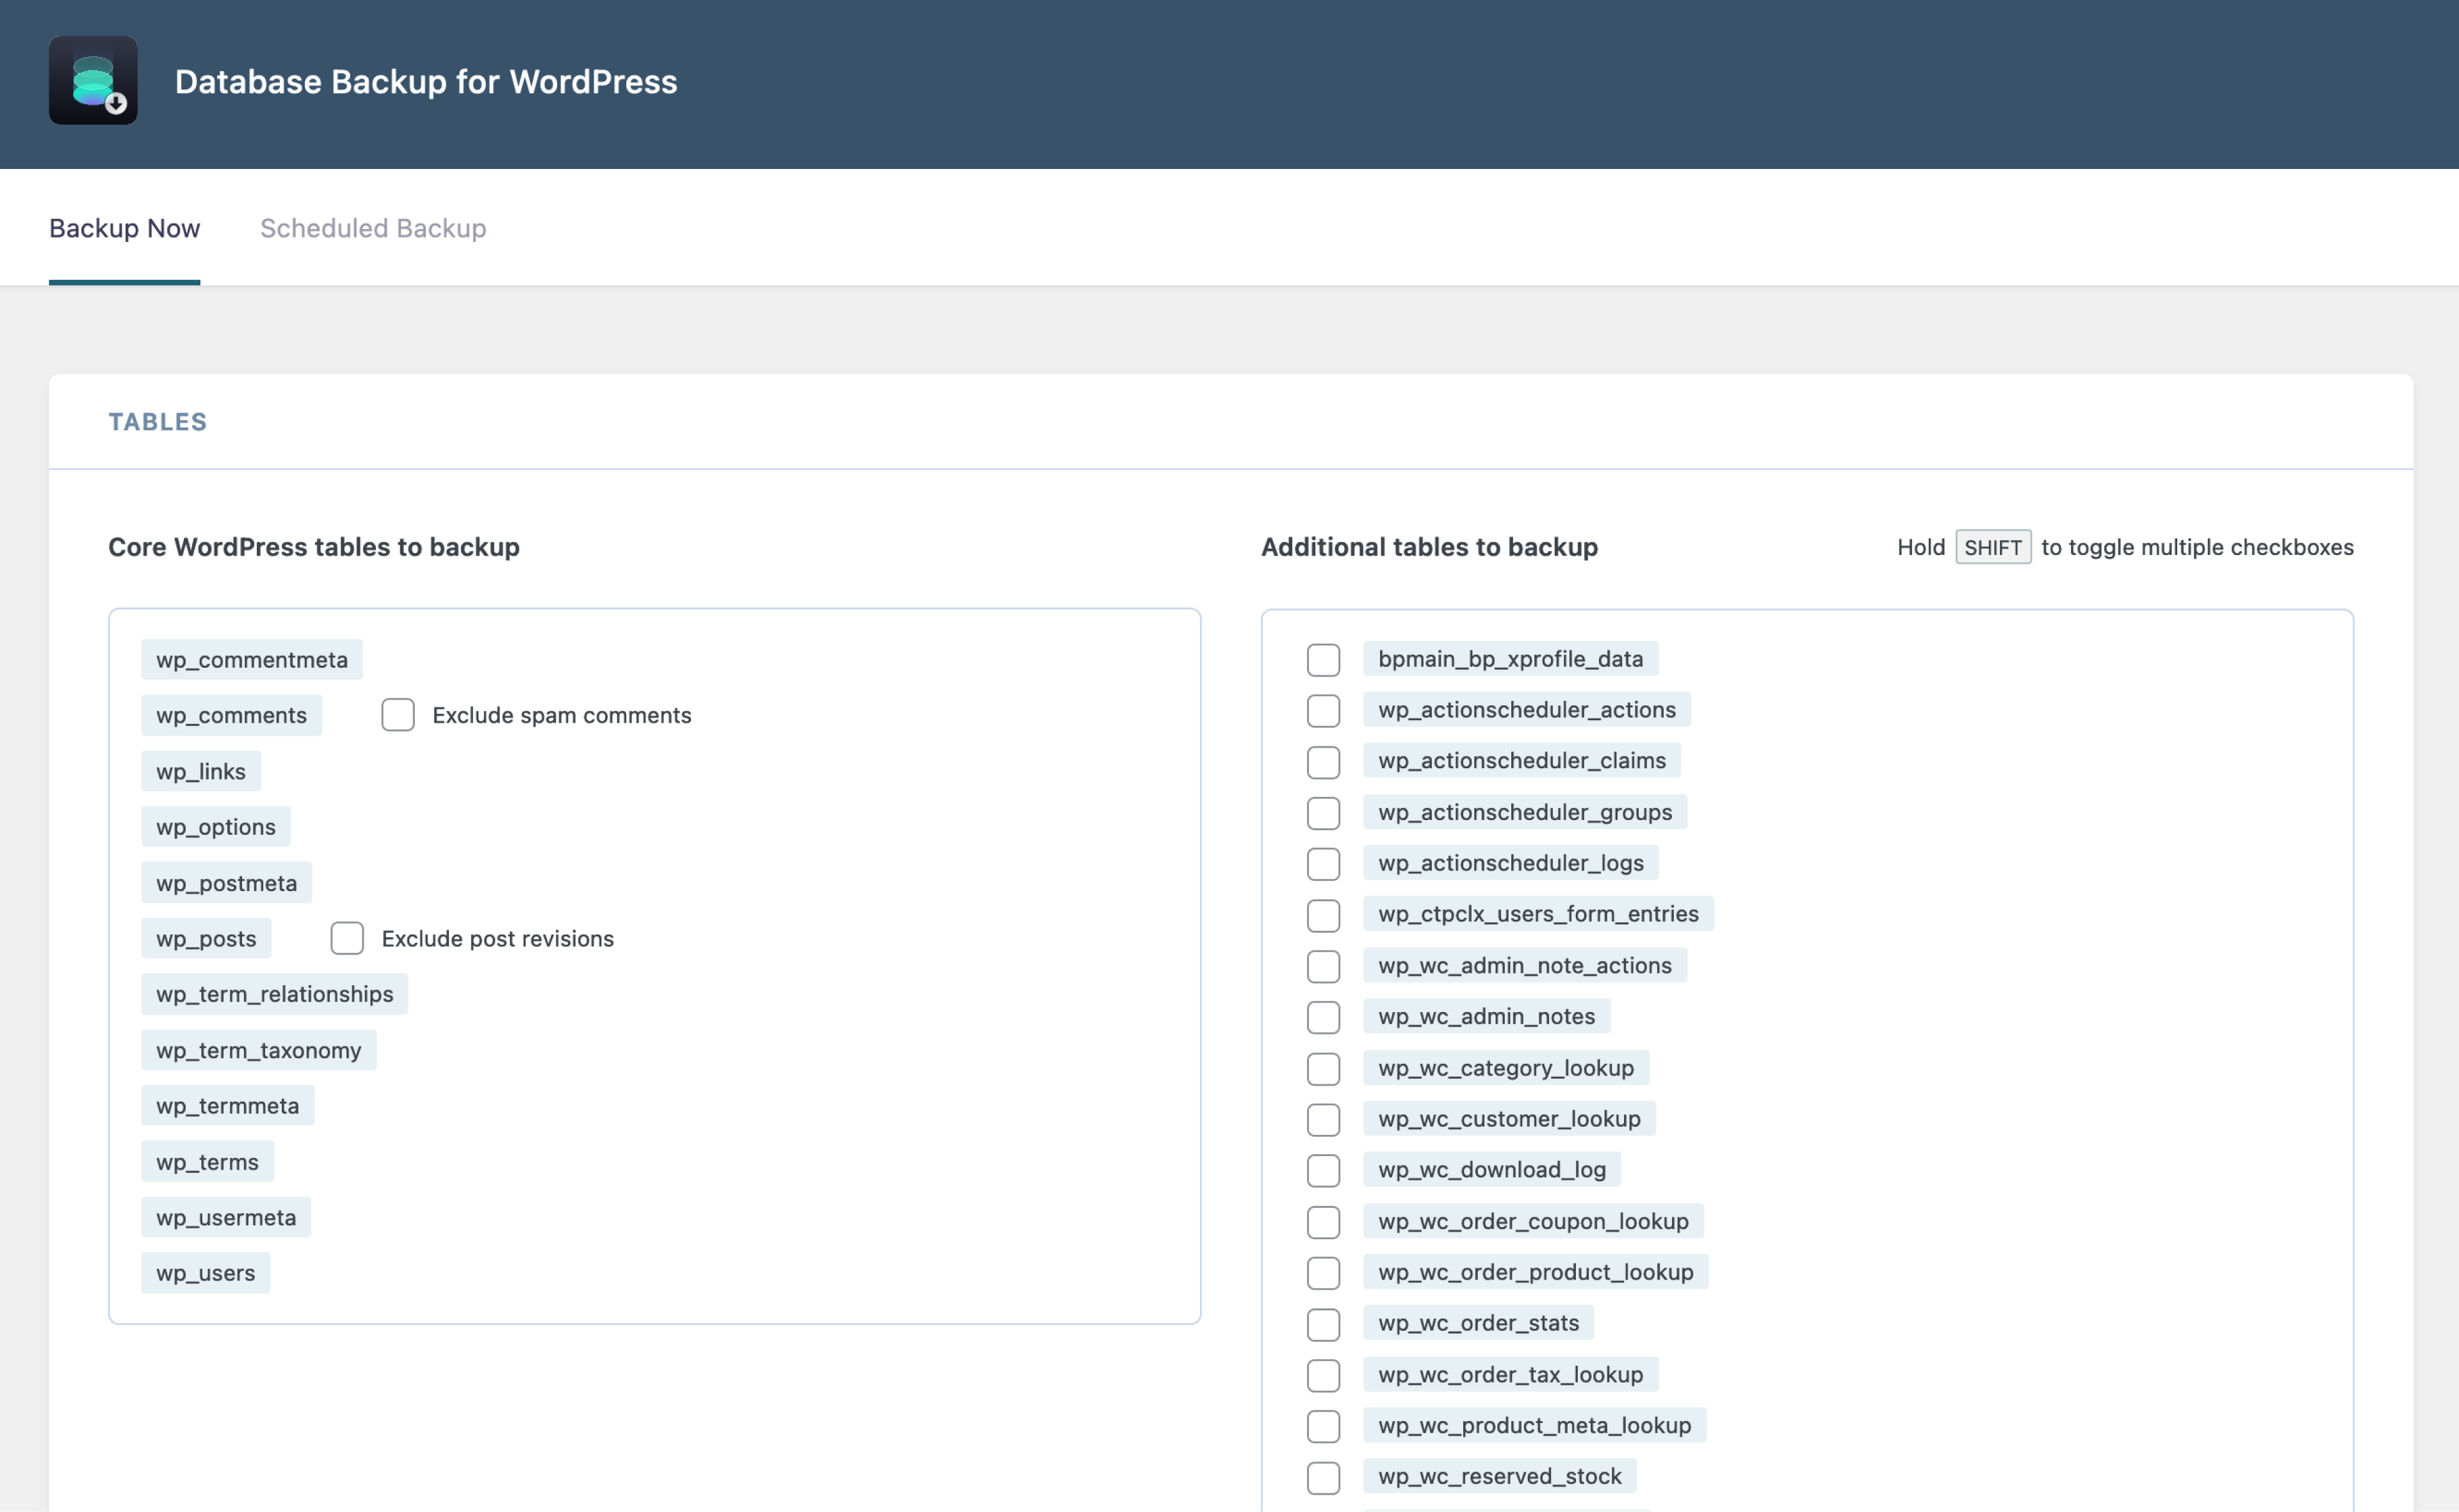This screenshot has width=2459, height=1512.
Task: Click the wp_users table label
Action: 205,1273
